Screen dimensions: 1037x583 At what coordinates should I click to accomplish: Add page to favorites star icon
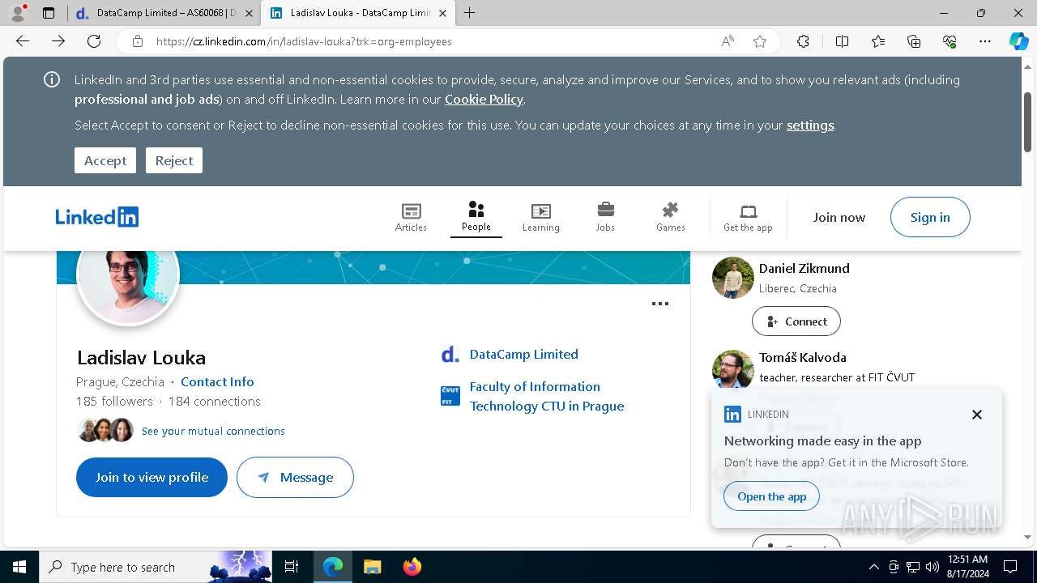point(760,41)
